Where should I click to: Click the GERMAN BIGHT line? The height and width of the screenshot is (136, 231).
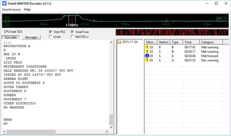(16, 79)
